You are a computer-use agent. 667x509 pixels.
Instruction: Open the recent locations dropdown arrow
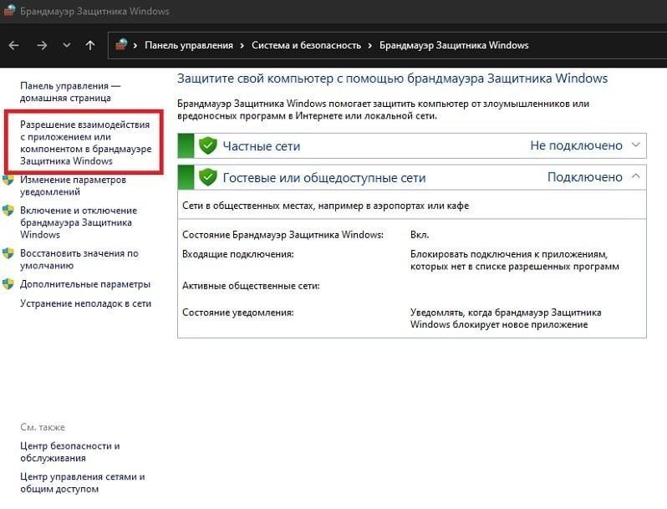click(x=66, y=45)
